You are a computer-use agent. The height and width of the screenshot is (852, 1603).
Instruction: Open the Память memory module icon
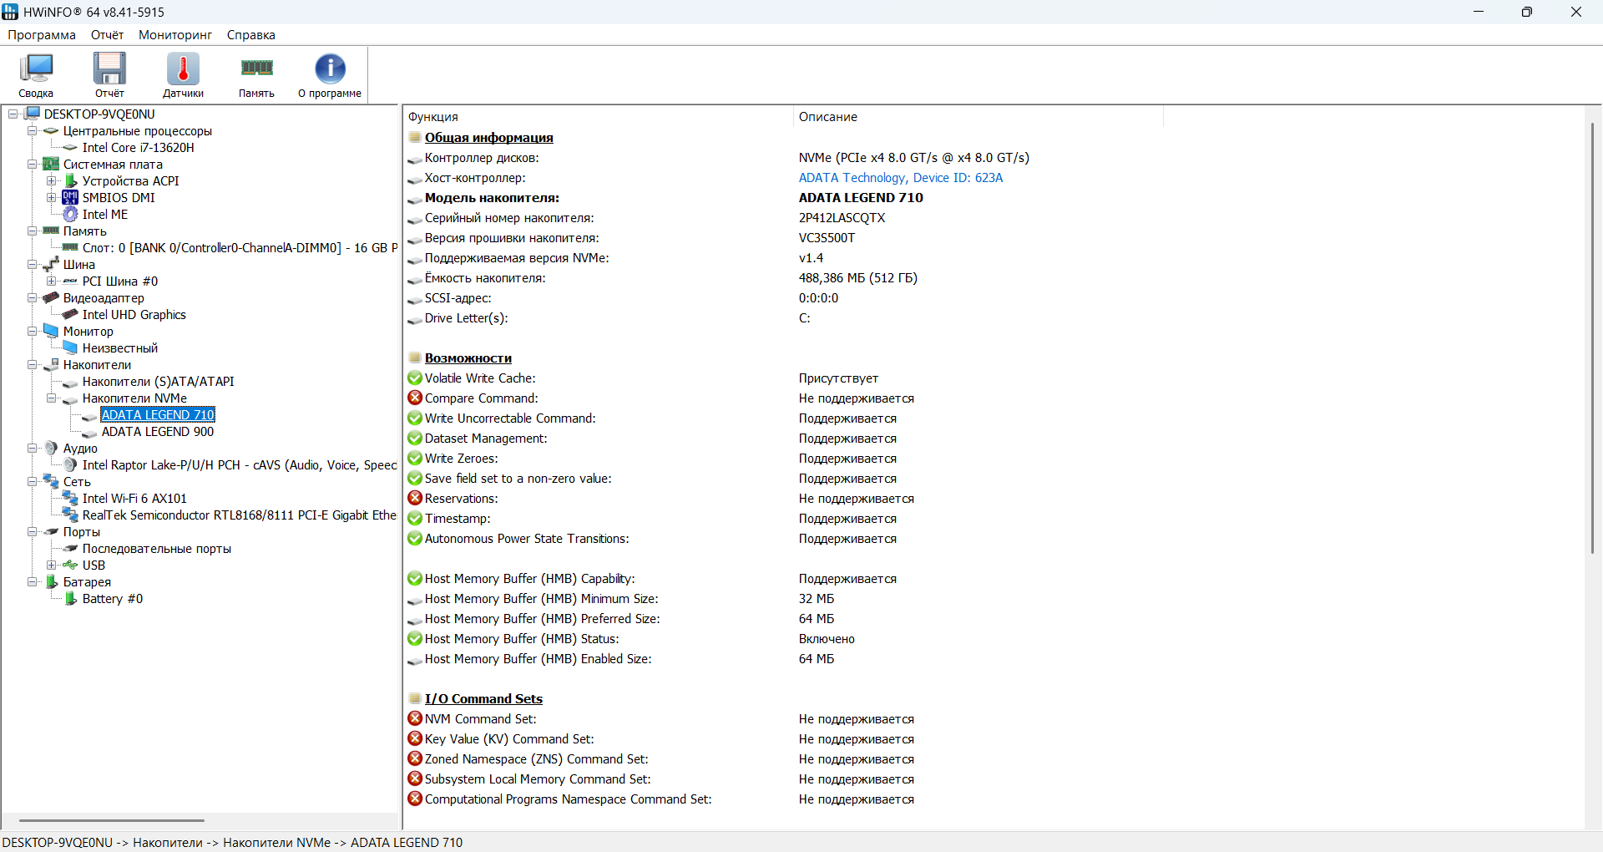tap(256, 68)
